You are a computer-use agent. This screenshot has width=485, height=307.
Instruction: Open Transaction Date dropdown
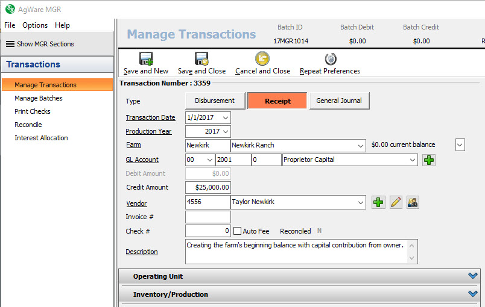click(x=226, y=118)
